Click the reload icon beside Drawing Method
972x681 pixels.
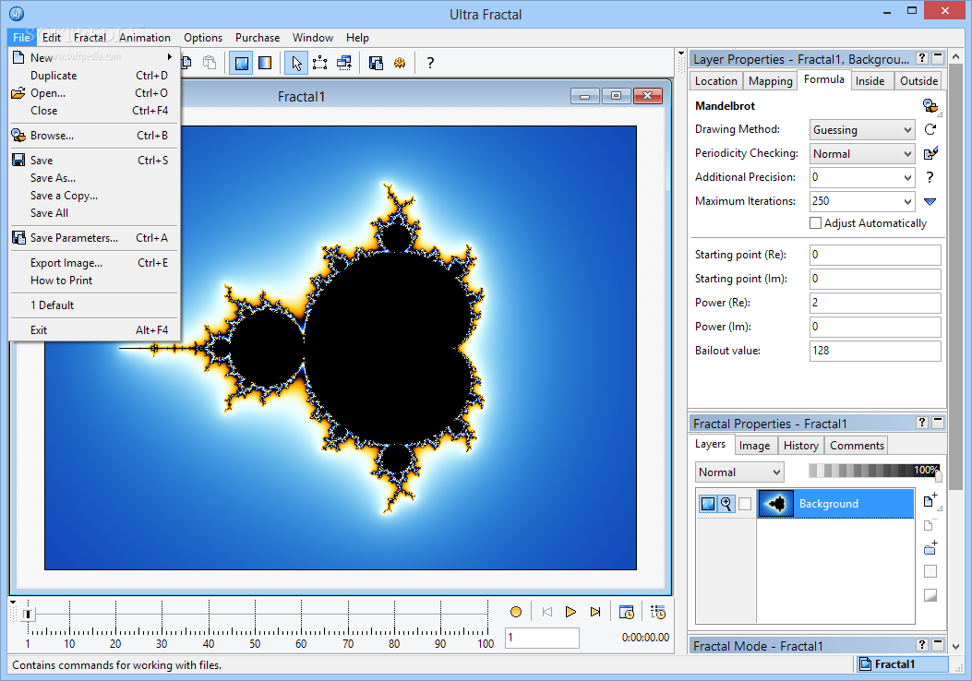click(x=930, y=129)
